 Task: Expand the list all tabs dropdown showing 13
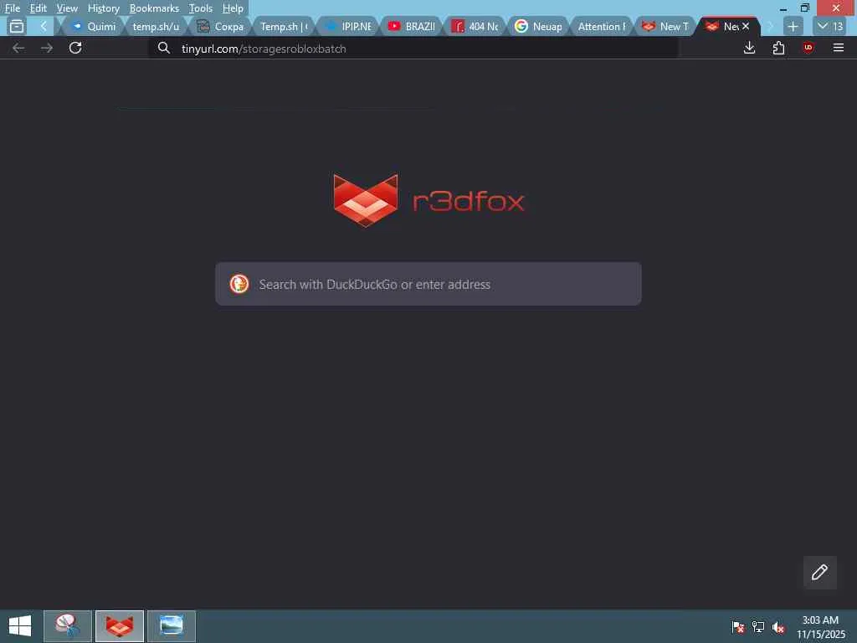(829, 26)
